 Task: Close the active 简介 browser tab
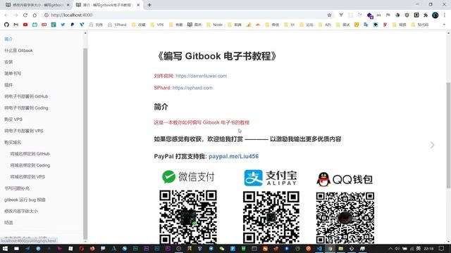click(x=138, y=5)
